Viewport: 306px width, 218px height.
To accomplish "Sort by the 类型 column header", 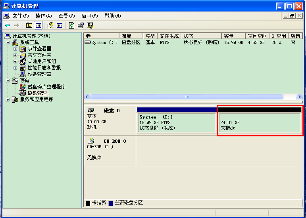I will click(x=150, y=36).
